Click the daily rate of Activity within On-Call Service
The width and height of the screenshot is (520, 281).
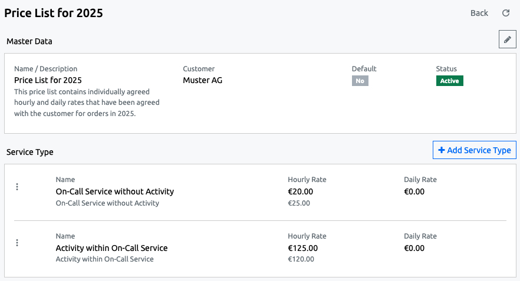tap(414, 248)
